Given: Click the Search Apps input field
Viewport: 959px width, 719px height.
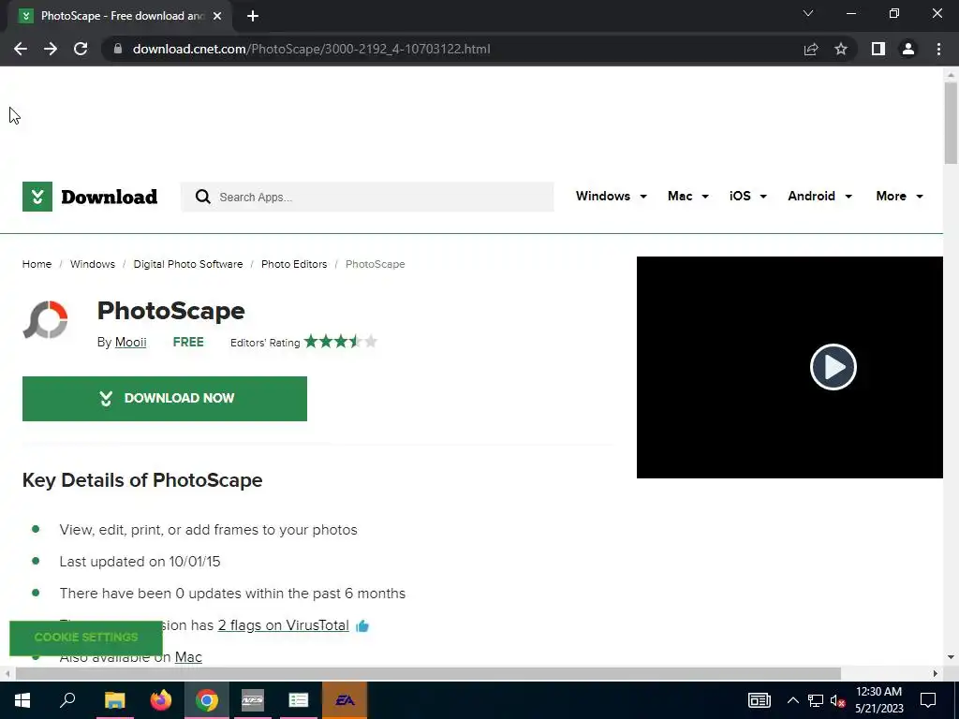Looking at the screenshot, I should pos(367,197).
